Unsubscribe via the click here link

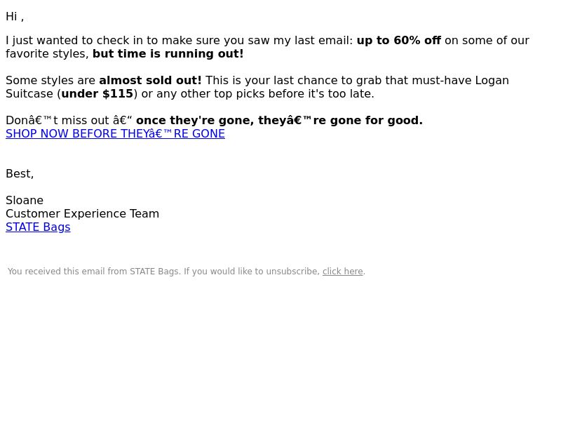pyautogui.click(x=342, y=272)
